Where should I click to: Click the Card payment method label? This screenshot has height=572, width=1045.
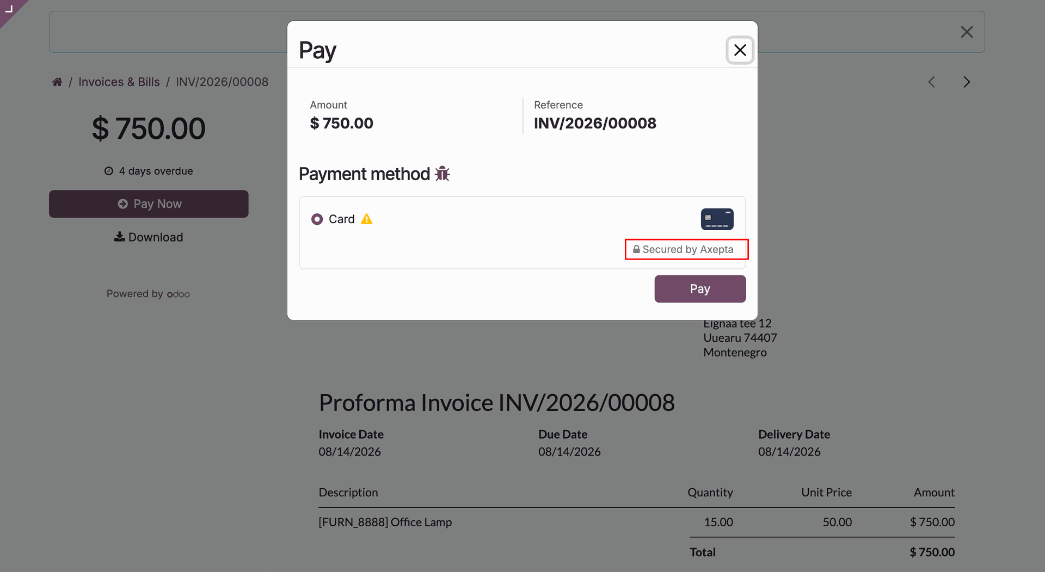click(342, 219)
